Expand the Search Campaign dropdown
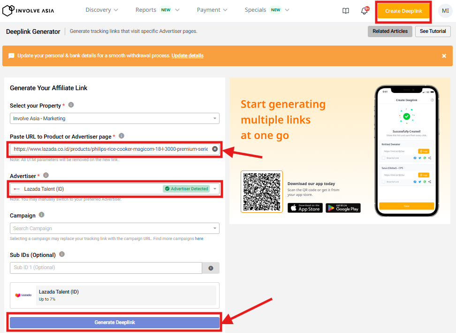This screenshot has height=333, width=456. point(114,228)
